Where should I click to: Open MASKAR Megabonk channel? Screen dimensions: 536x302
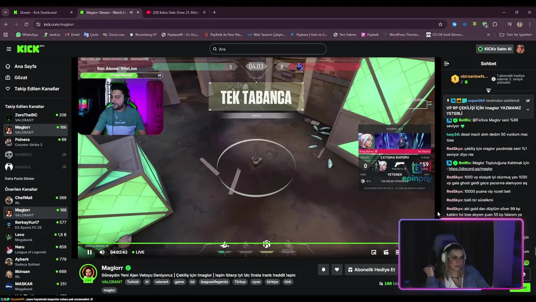point(35,286)
